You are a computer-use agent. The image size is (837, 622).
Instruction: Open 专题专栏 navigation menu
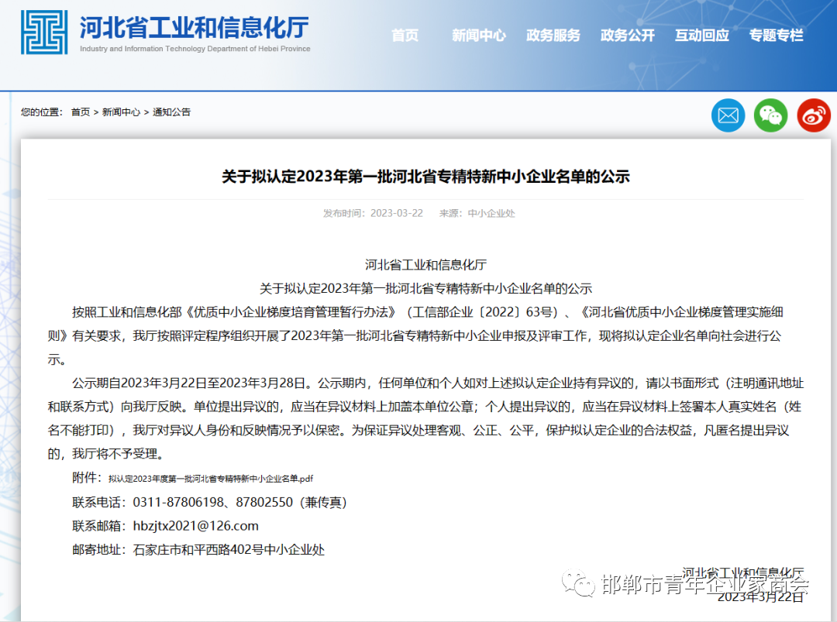click(776, 35)
